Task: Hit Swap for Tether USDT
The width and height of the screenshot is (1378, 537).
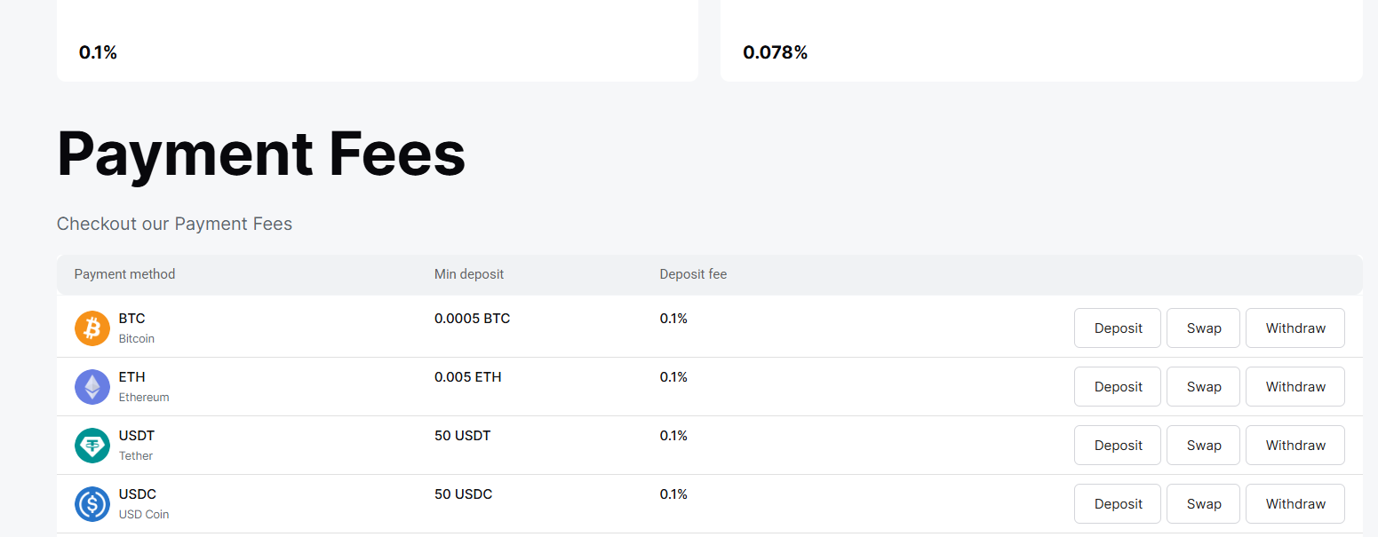Action: (x=1203, y=446)
